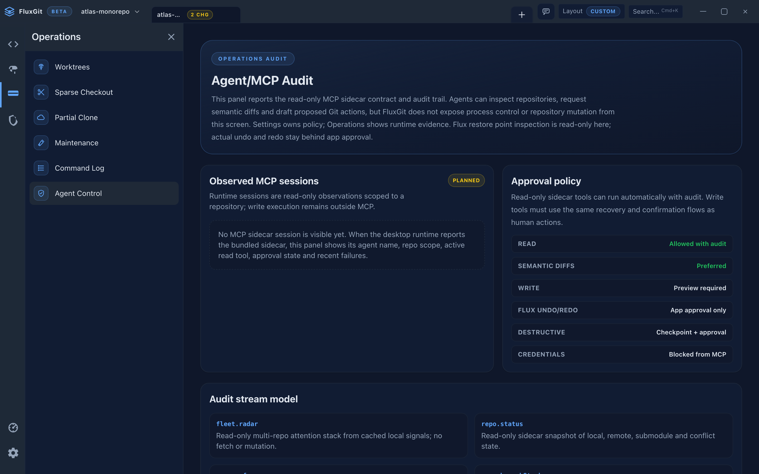The width and height of the screenshot is (759, 474).
Task: Click the 'Preferred' policy value
Action: (711, 266)
